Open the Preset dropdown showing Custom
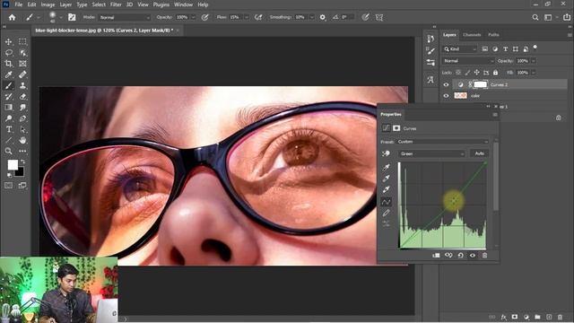 point(442,142)
